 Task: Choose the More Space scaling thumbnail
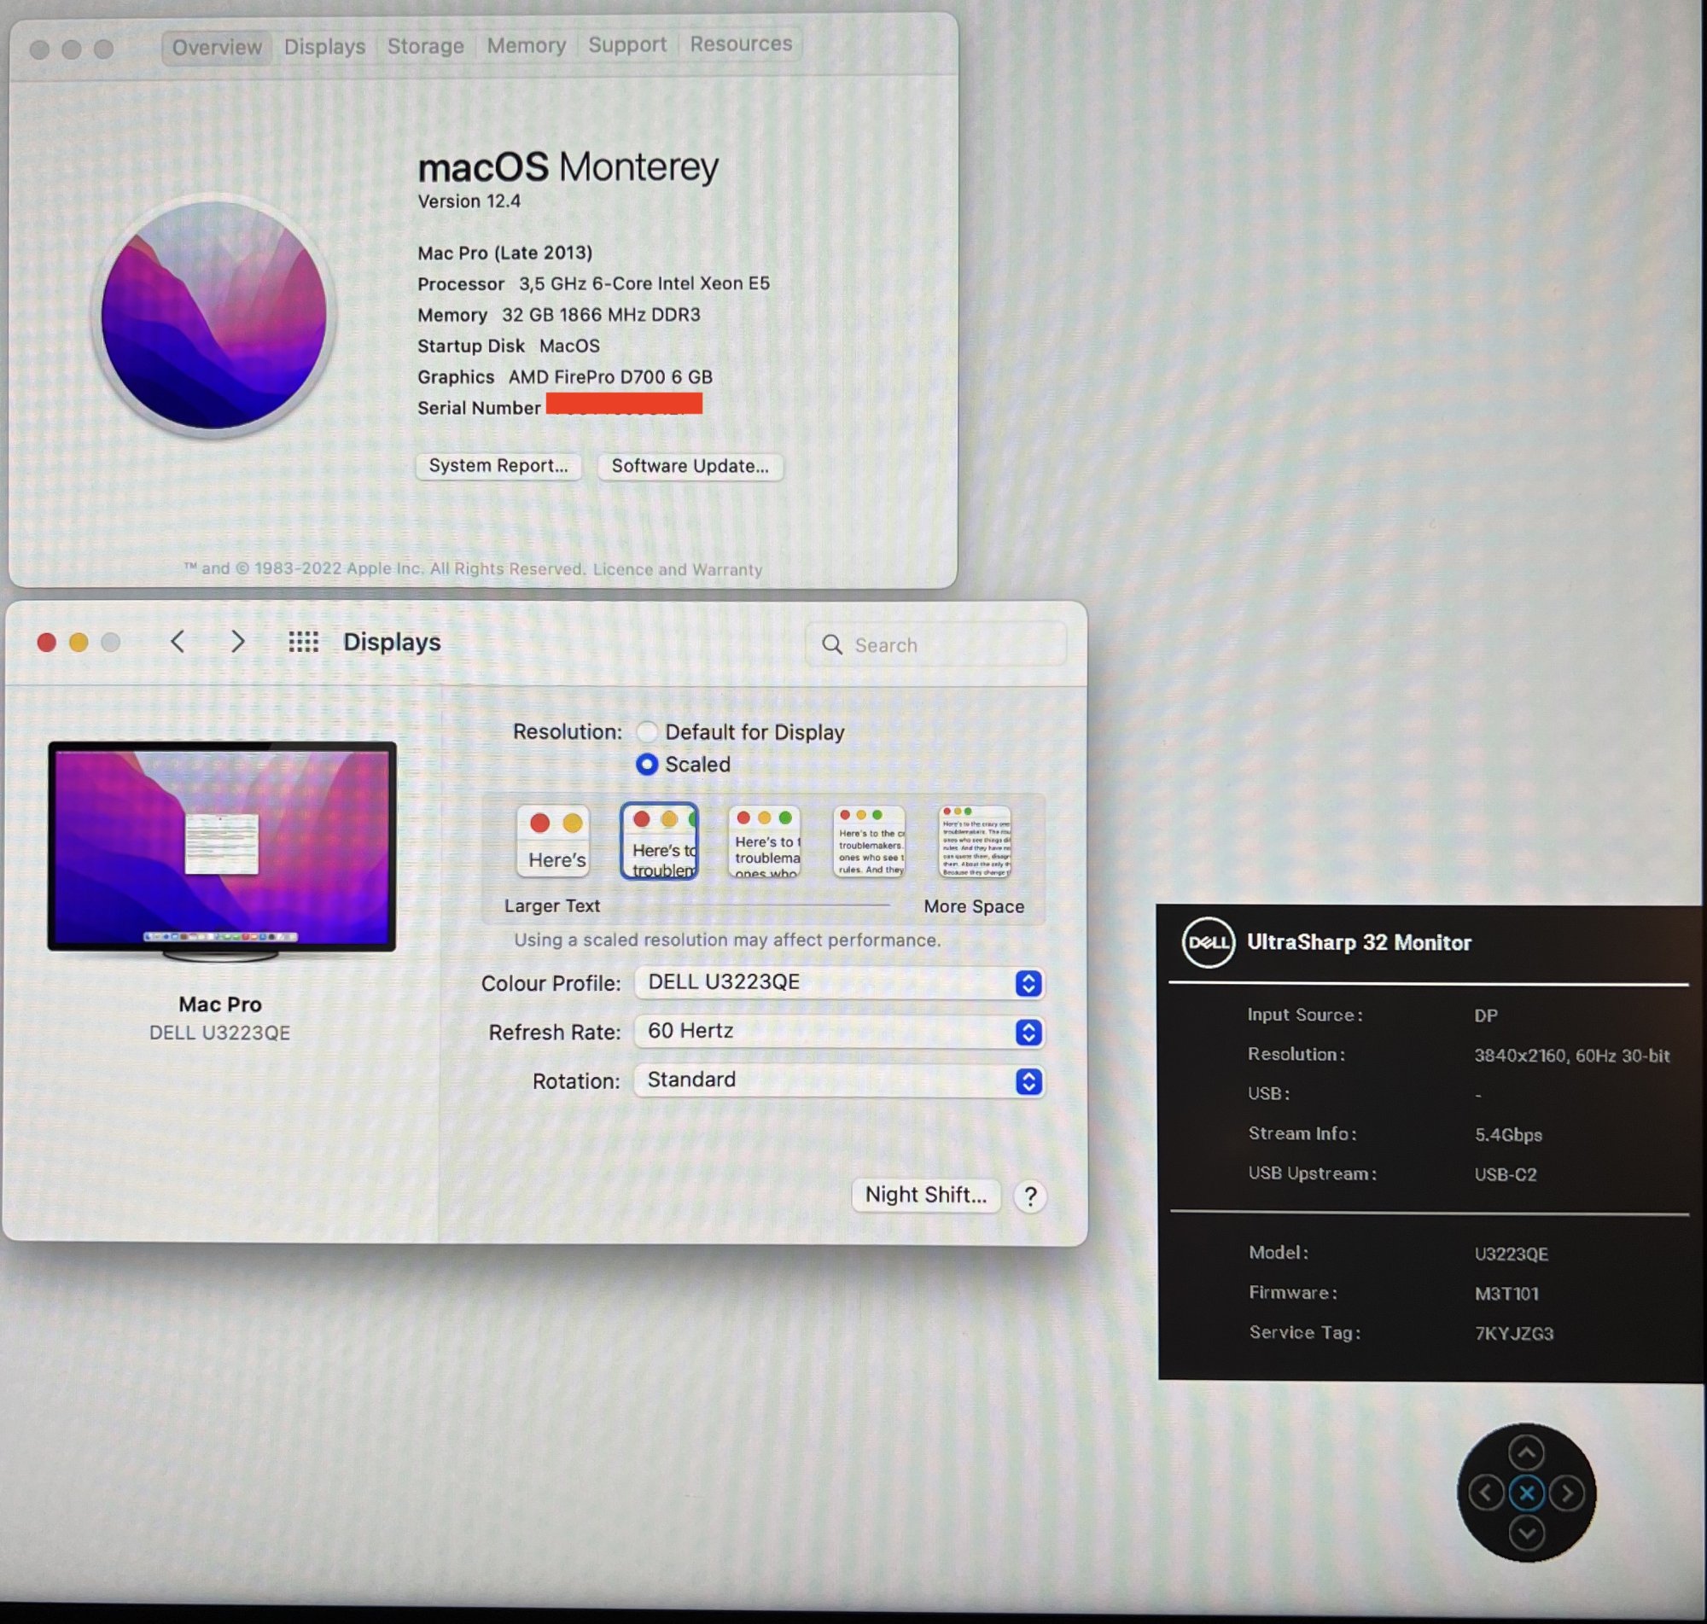[975, 841]
